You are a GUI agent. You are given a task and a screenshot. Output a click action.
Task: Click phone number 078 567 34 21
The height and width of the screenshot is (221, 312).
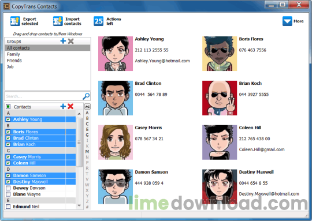click(149, 138)
